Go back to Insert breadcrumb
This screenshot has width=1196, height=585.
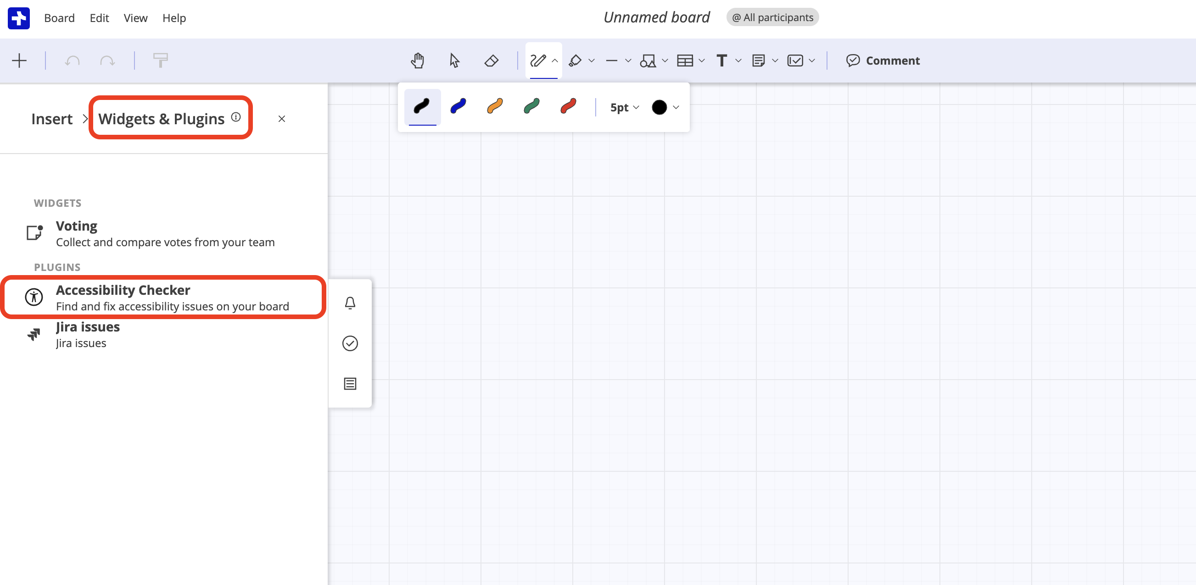tap(52, 119)
